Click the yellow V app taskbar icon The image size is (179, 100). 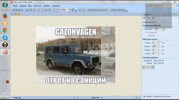pyautogui.click(x=5, y=23)
